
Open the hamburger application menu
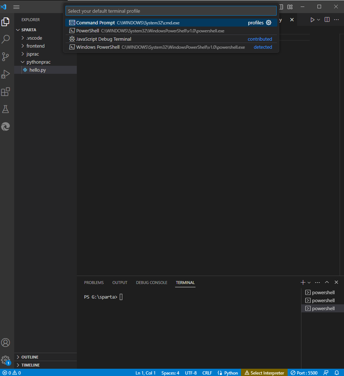click(x=16, y=7)
